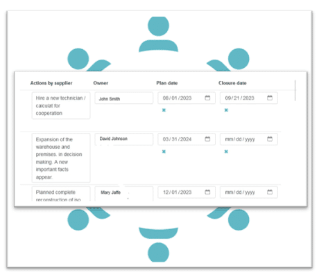The width and height of the screenshot is (321, 279).
Task: Click the vertical scrollbar beside Closure date
Action: (x=295, y=91)
